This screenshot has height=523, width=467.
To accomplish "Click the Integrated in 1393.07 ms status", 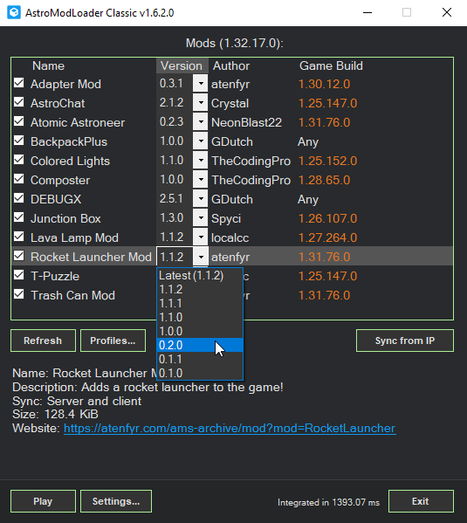I will pyautogui.click(x=328, y=502).
